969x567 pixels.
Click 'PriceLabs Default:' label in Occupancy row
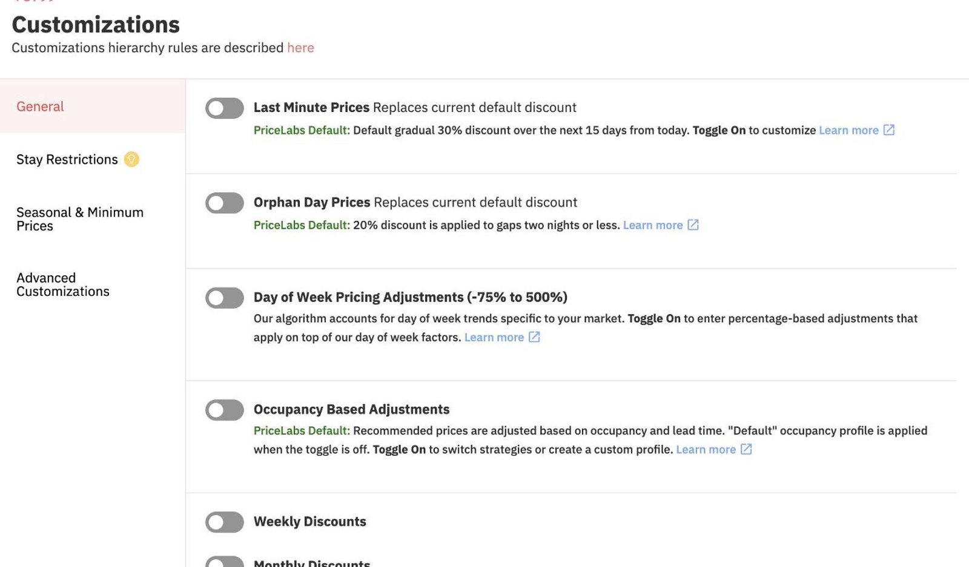click(302, 431)
